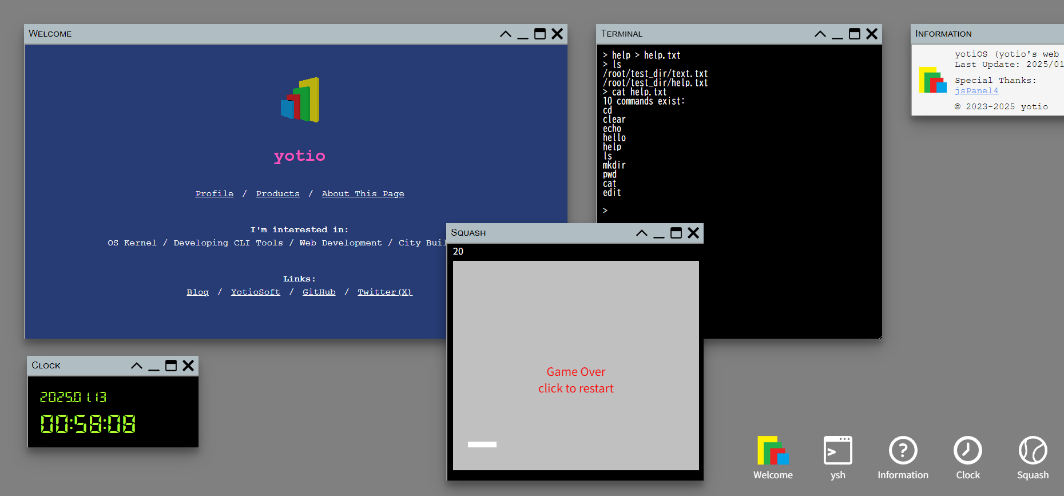The image size is (1064, 496).
Task: Maximize the Clock window
Action: tap(171, 366)
